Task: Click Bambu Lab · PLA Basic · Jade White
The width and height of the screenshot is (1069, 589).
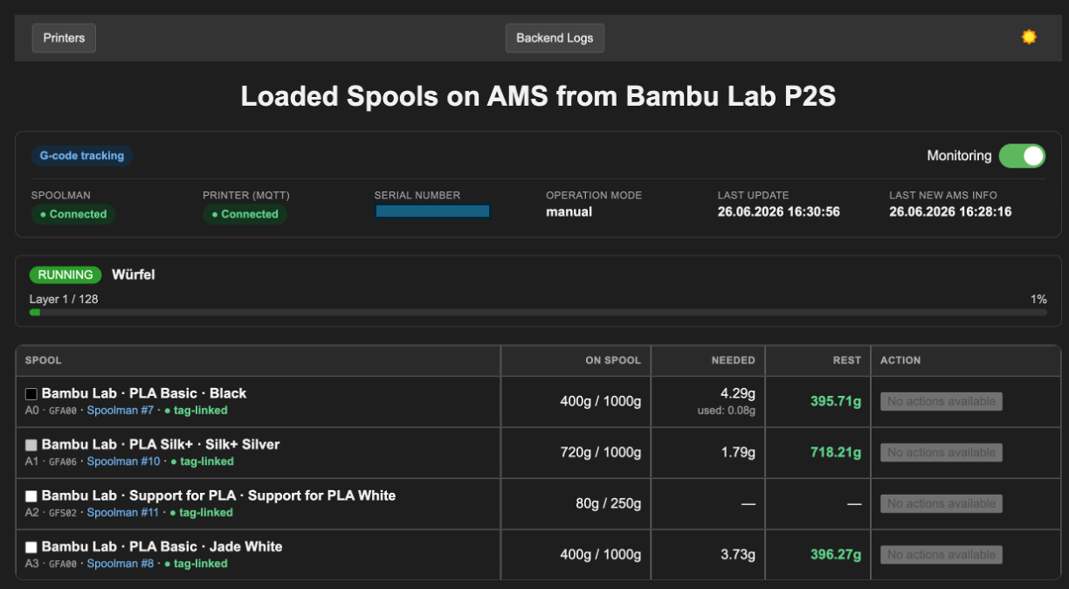Action: (162, 547)
